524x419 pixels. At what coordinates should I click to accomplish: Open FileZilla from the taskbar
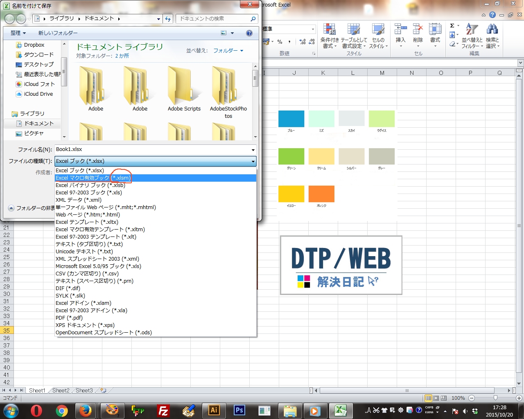click(x=163, y=410)
